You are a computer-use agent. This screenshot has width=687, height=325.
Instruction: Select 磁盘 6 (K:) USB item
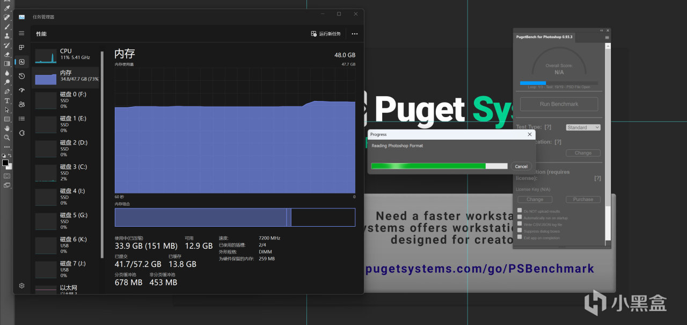[x=67, y=245]
